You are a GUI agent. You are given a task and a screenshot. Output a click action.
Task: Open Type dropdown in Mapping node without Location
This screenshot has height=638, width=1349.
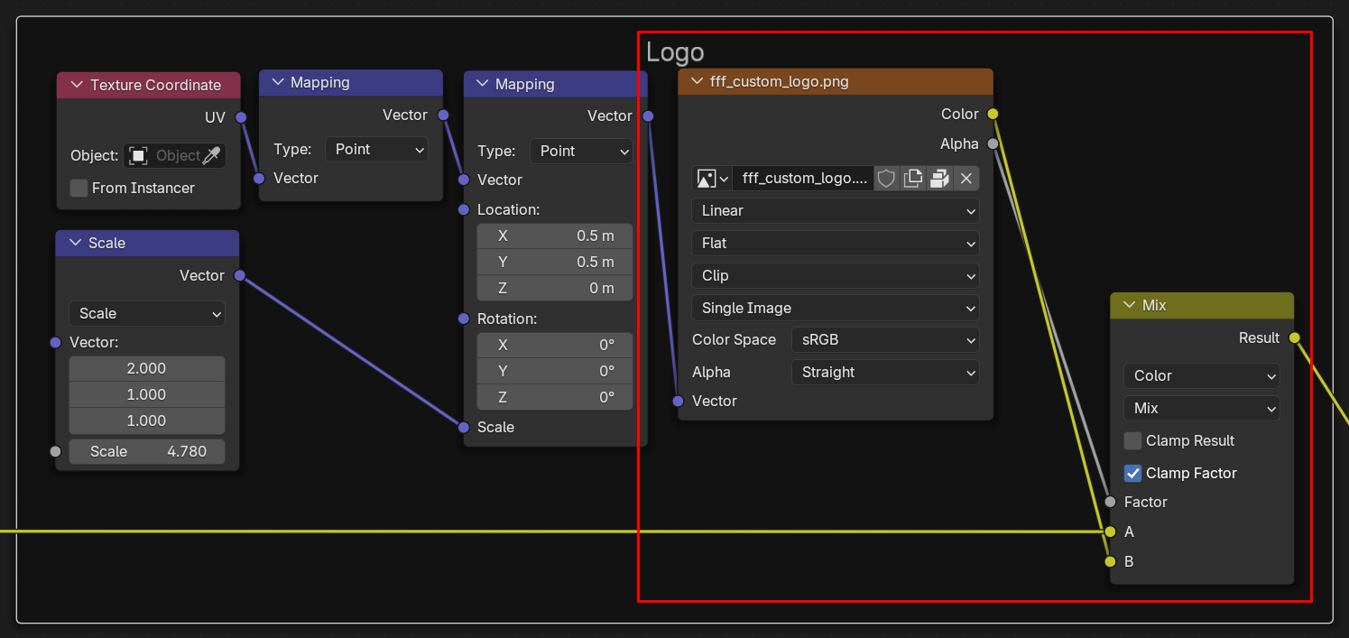pyautogui.click(x=376, y=149)
